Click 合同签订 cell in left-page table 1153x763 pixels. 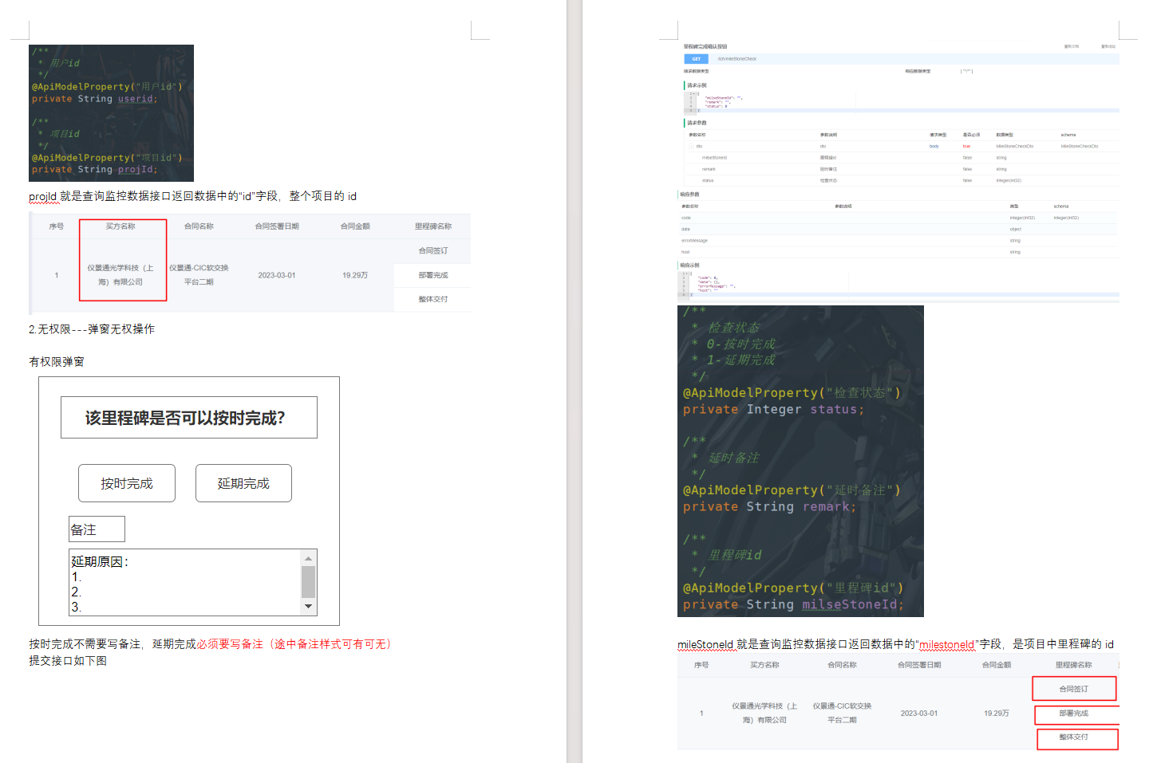click(x=433, y=250)
